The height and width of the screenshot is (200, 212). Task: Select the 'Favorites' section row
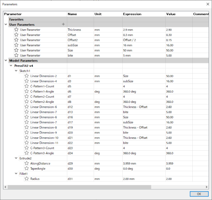pyautogui.click(x=109, y=20)
